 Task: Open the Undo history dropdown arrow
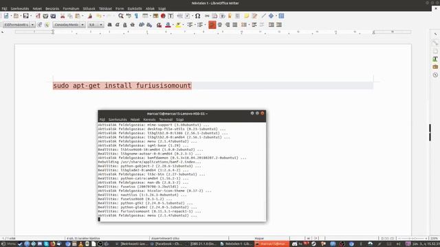click(104, 16)
